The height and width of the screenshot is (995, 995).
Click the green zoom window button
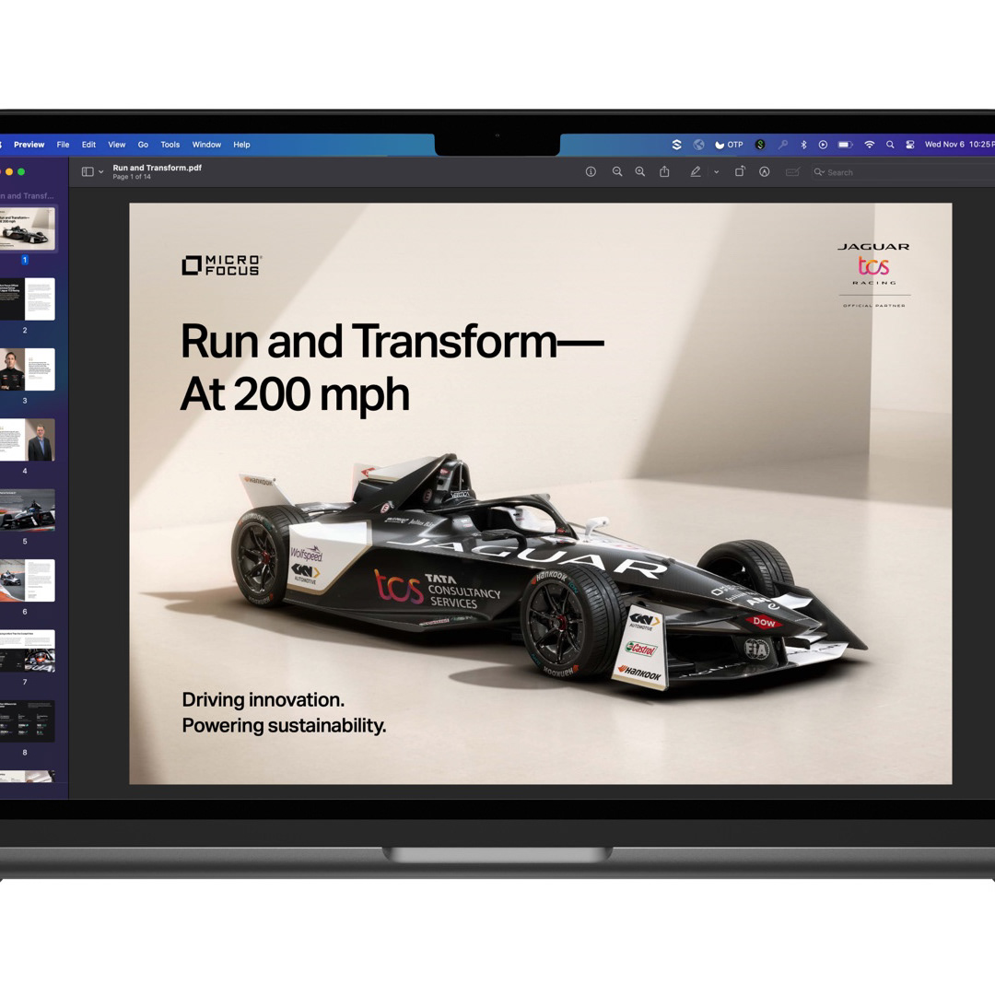[21, 172]
